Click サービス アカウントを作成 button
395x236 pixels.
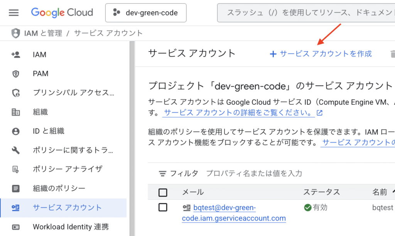321,54
